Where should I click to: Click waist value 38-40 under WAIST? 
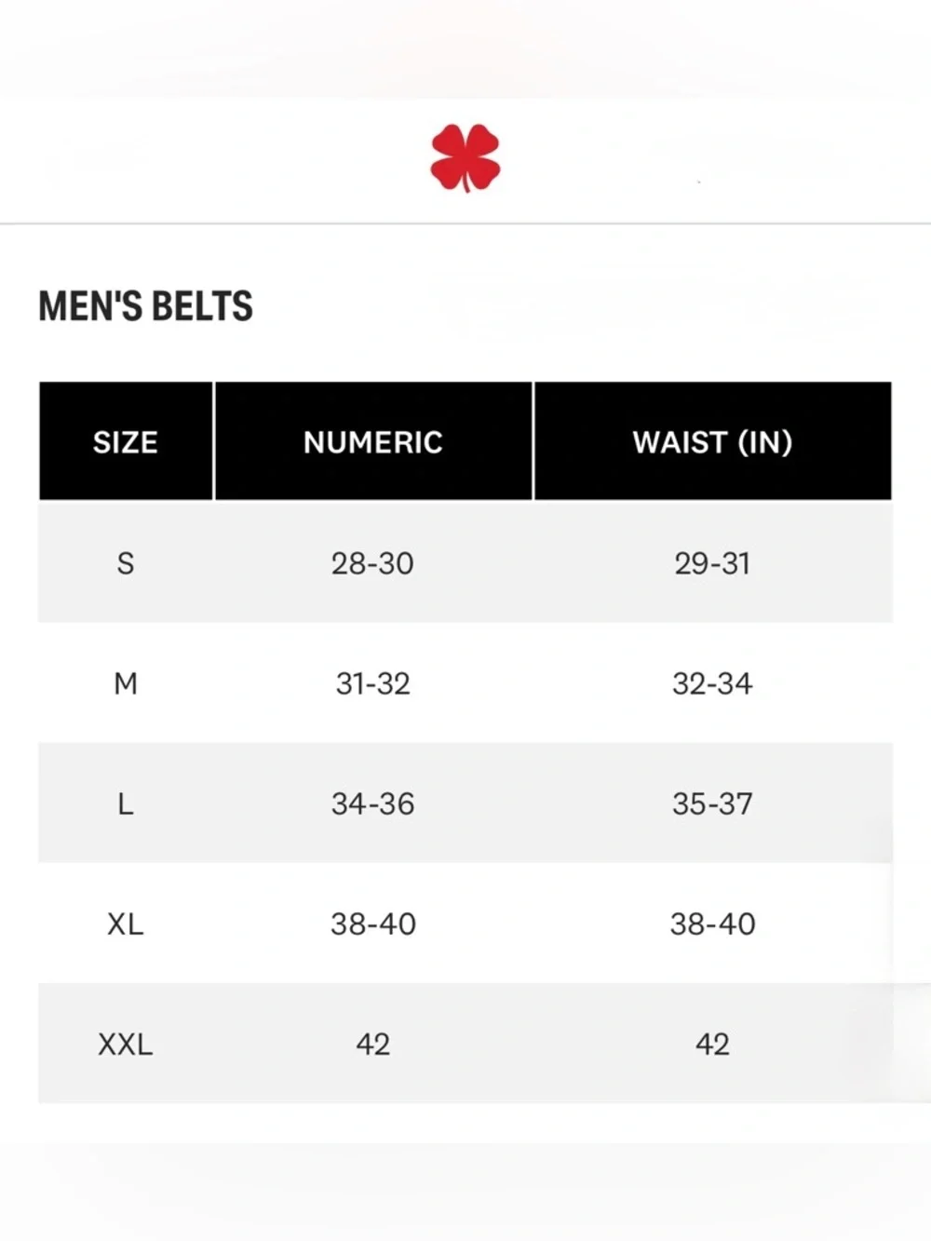712,924
